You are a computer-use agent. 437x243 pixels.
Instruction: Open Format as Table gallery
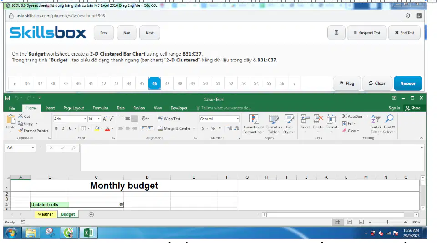(x=274, y=124)
